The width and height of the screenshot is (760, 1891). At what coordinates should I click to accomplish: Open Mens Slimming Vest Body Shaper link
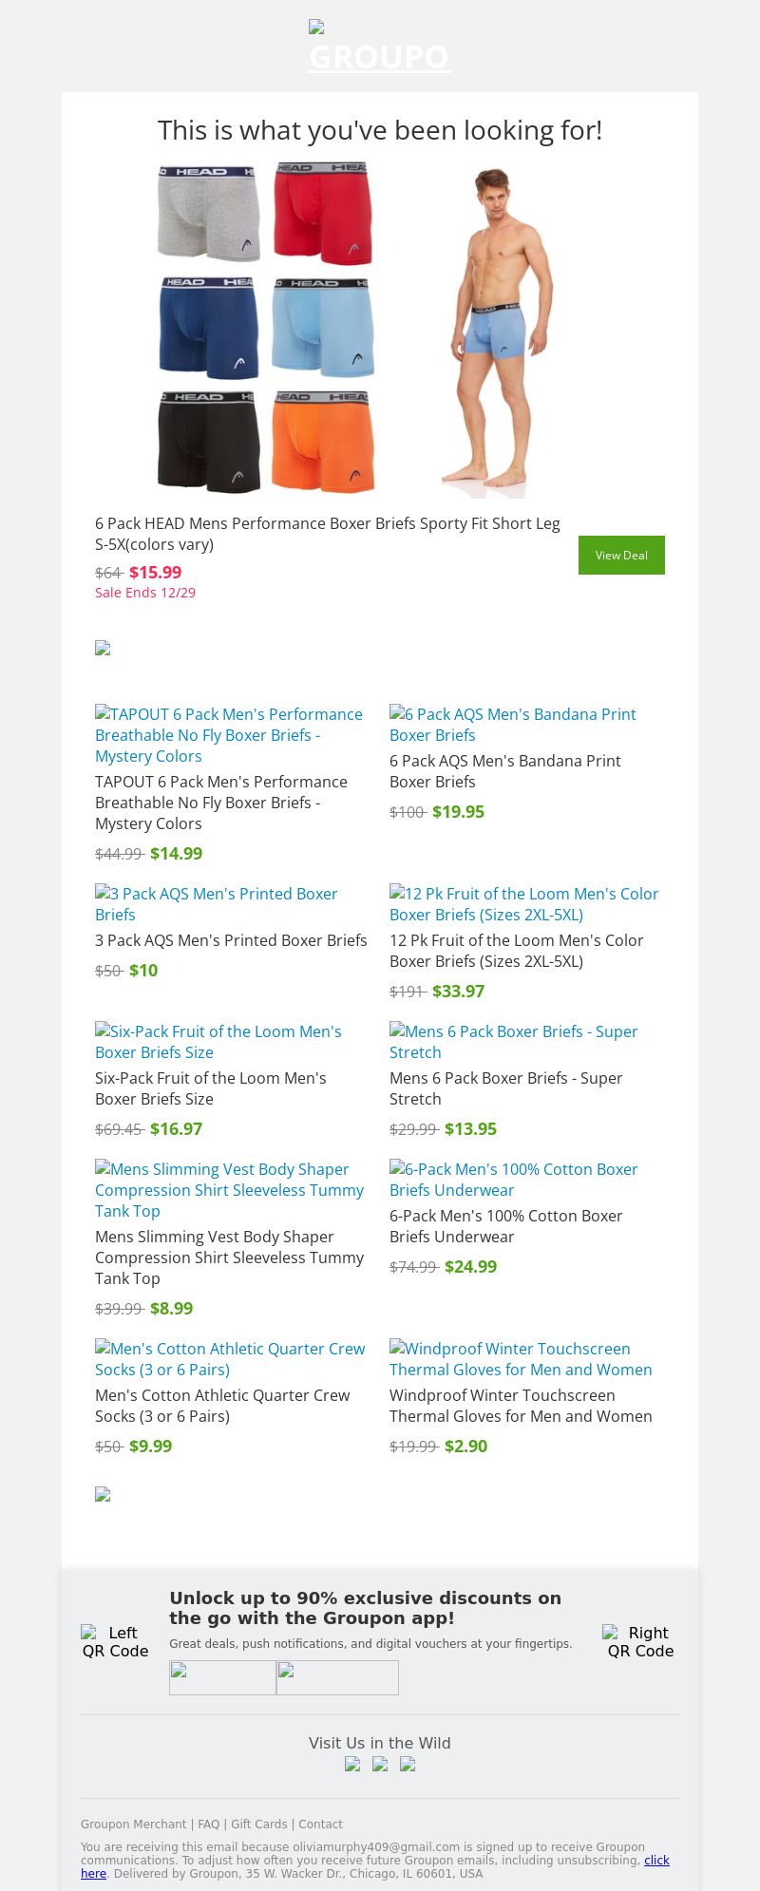[229, 1190]
